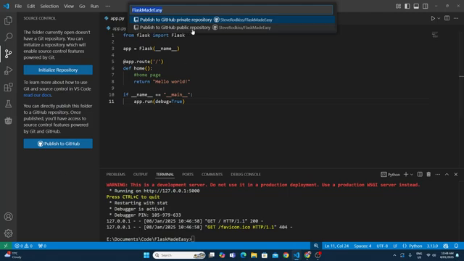Select Python interpreter version 3.13.0
The height and width of the screenshot is (261, 464).
tap(432, 246)
